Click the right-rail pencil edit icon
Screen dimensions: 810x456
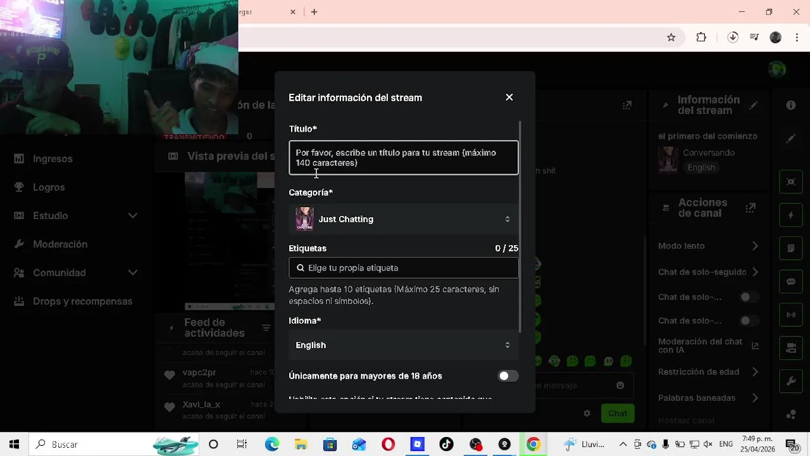pyautogui.click(x=791, y=138)
